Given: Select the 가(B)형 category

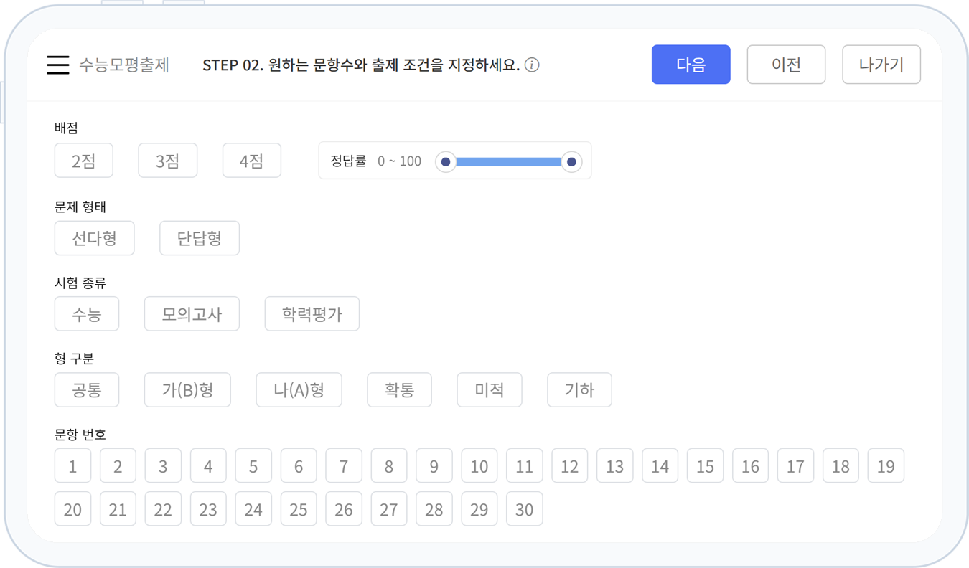Looking at the screenshot, I should (187, 389).
